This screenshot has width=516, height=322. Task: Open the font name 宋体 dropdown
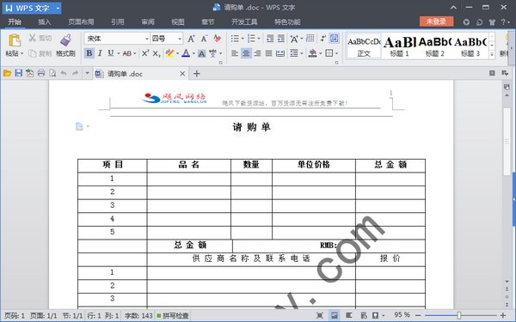147,39
